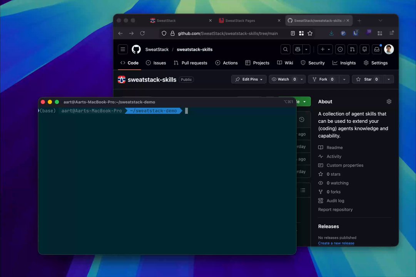Open the Security repository tab

click(x=313, y=63)
